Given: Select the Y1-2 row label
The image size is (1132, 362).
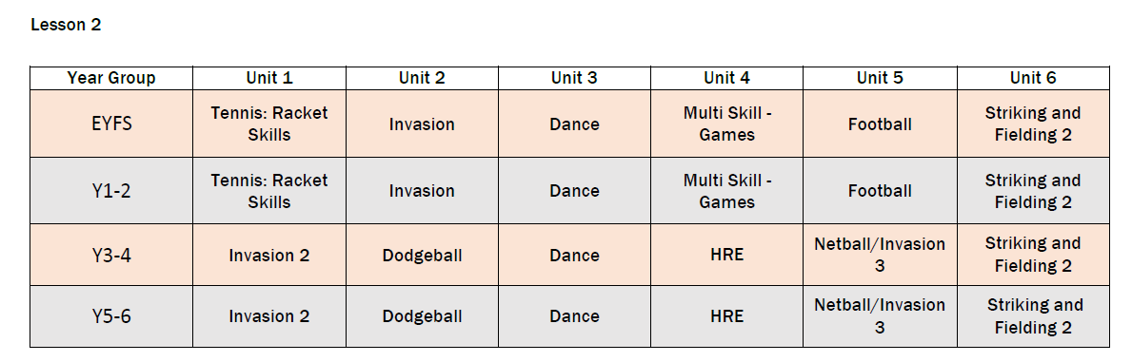Looking at the screenshot, I should 111,190.
